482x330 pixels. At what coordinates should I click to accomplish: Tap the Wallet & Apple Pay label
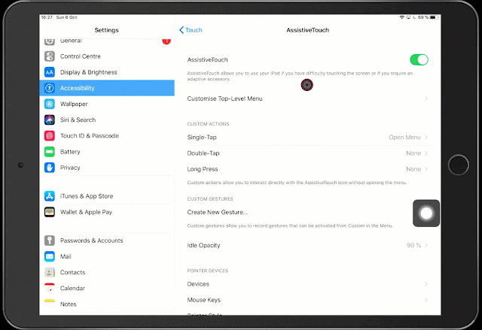(86, 212)
